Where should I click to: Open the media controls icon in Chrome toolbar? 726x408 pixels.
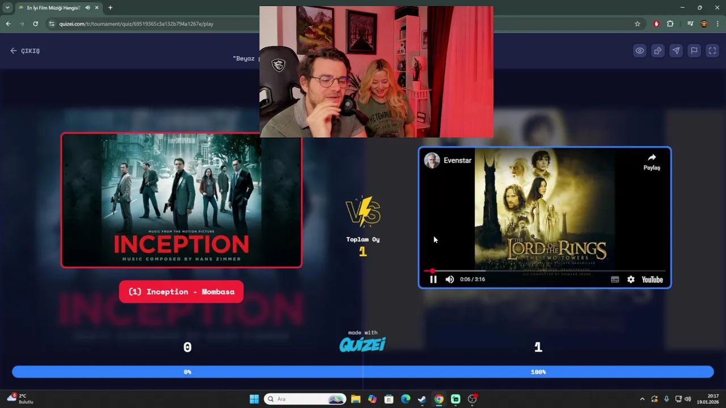(x=690, y=24)
